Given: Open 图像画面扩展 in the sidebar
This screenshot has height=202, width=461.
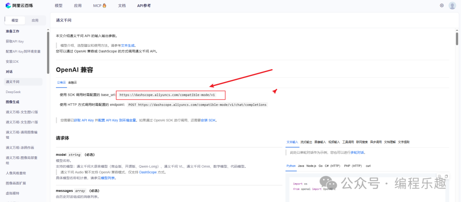Looking at the screenshot, I should click(x=16, y=183).
